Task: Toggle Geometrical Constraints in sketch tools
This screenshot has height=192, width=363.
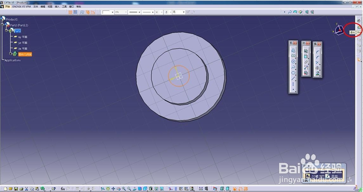Action: (x=88, y=12)
